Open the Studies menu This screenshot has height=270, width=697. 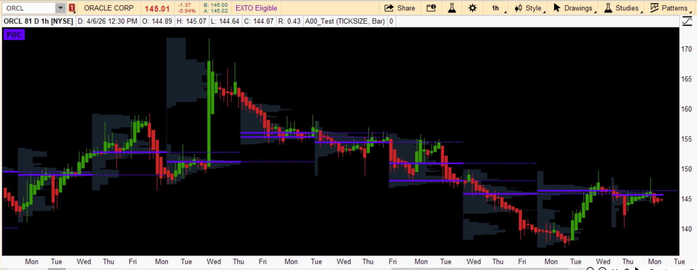tap(627, 8)
